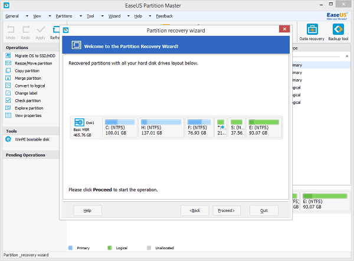The image size is (354, 261).
Task: Click the Change label icon
Action: click(x=8, y=93)
